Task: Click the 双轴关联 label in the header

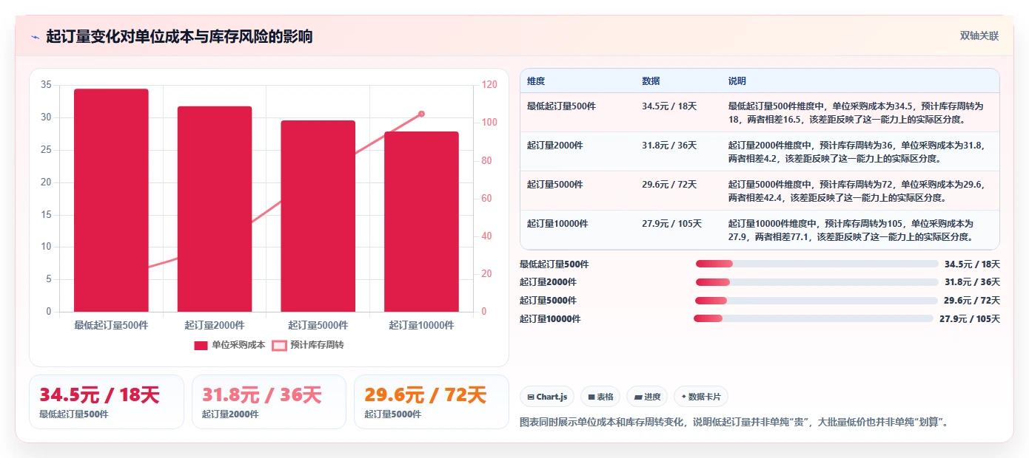Action: point(979,36)
